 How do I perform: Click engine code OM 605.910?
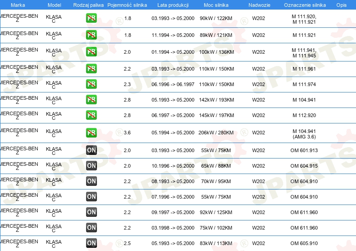coord(304,243)
